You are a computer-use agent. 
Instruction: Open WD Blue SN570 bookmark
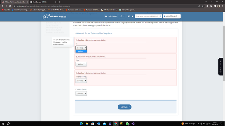[x=109, y=10]
